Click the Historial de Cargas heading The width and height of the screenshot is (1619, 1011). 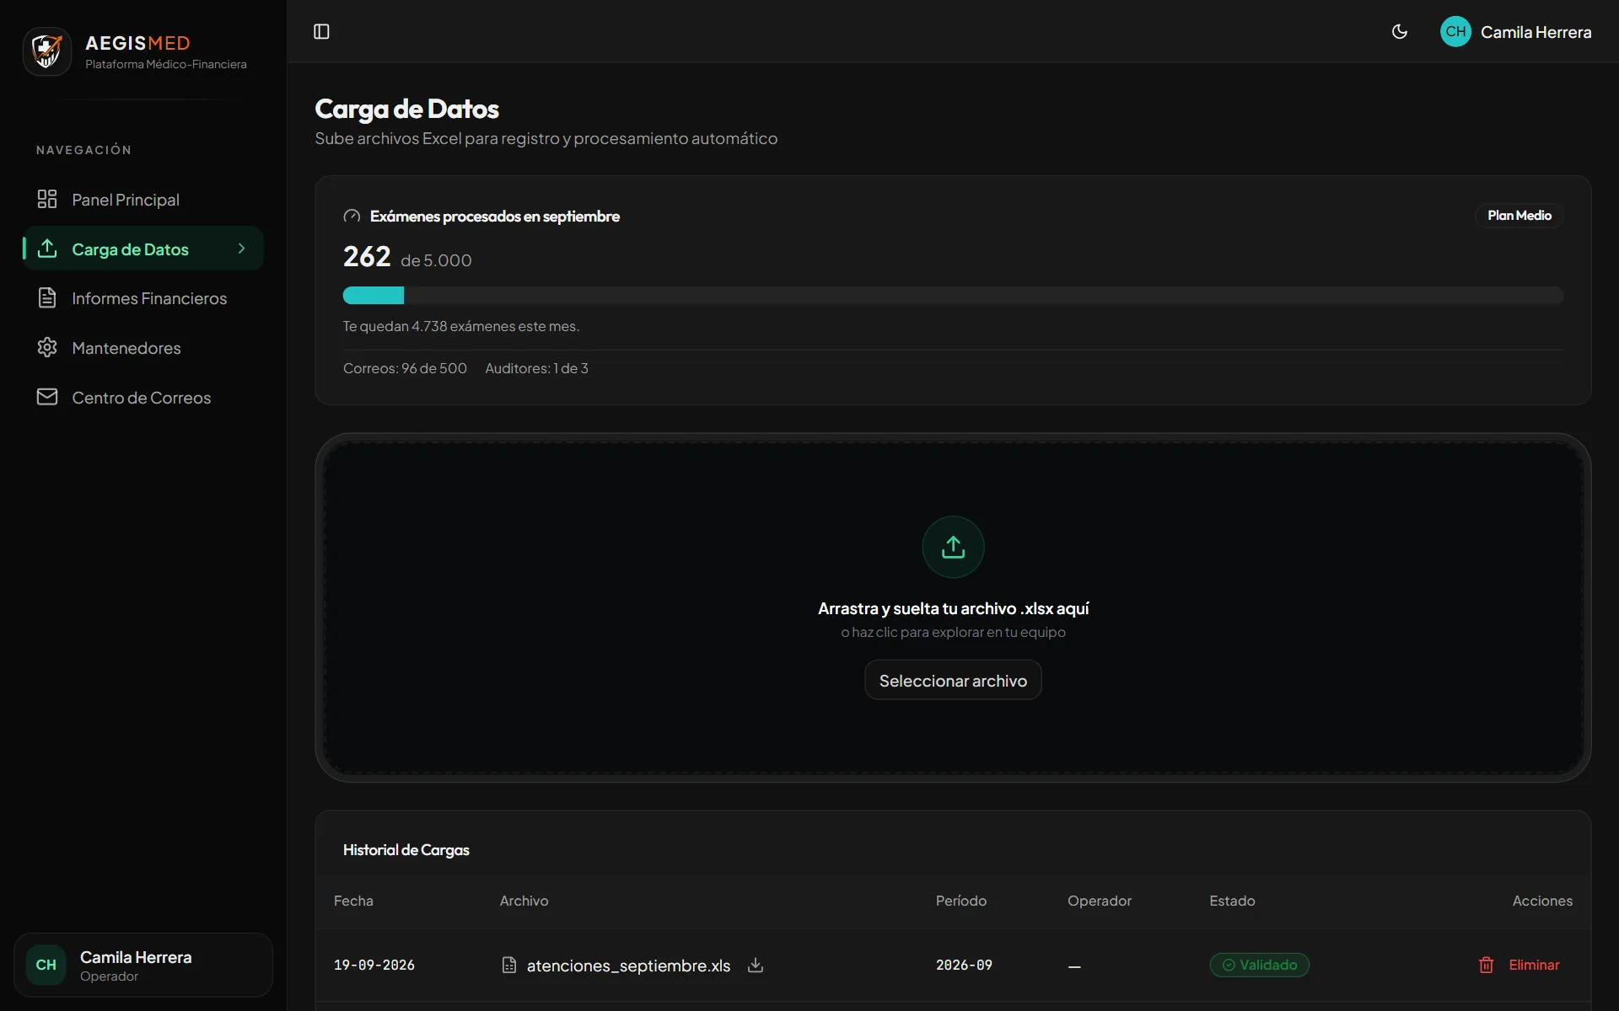(406, 850)
